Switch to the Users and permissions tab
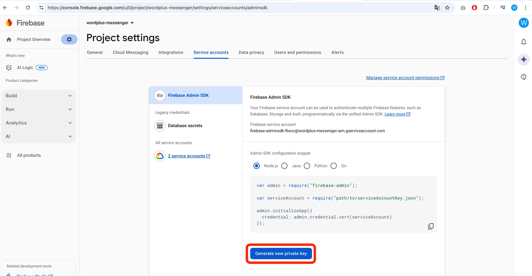532x276 pixels. tap(298, 52)
